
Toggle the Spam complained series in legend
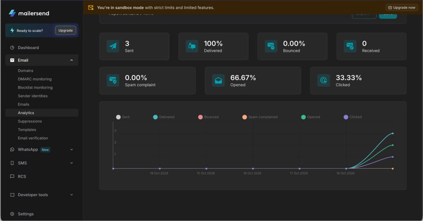[260, 117]
